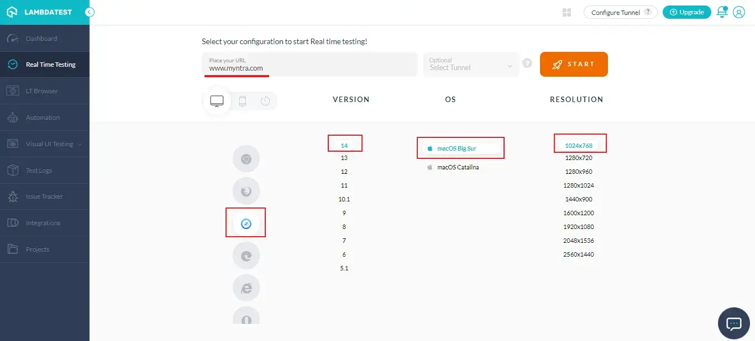The image size is (755, 341).
Task: Select macOS Catalina as the OS
Action: tap(458, 167)
